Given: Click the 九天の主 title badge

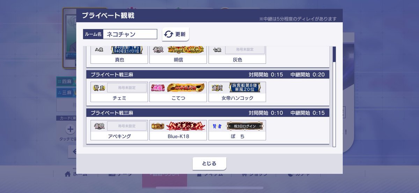Looking at the screenshot, I should point(185,126).
